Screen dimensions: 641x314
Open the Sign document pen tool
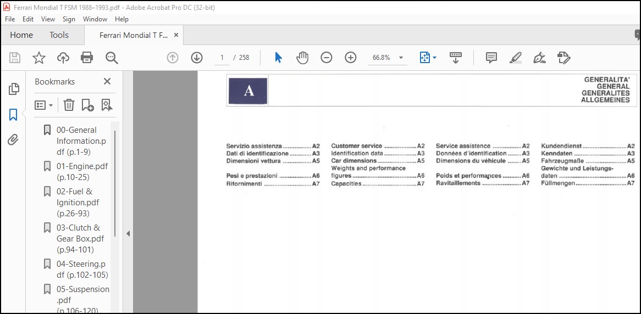coord(540,58)
